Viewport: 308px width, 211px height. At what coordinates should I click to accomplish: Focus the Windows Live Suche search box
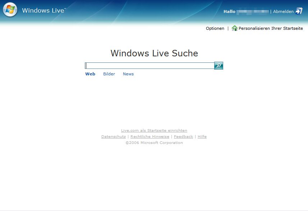pyautogui.click(x=150, y=66)
